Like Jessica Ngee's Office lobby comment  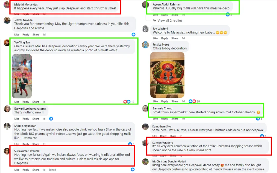tap(155, 101)
